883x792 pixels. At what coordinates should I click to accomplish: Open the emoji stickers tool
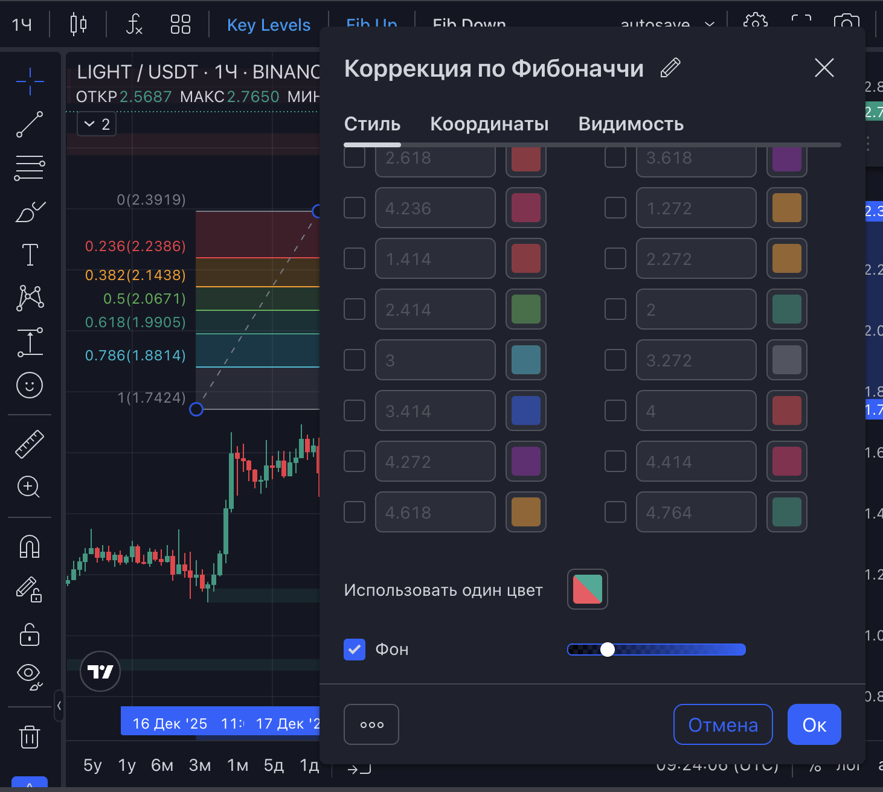click(30, 385)
